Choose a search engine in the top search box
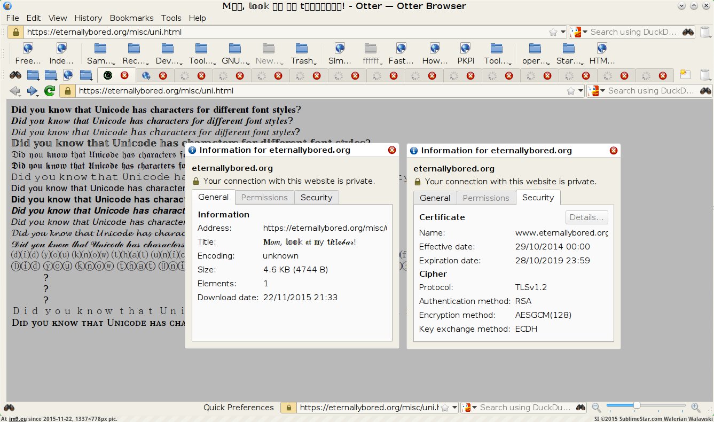 (579, 32)
